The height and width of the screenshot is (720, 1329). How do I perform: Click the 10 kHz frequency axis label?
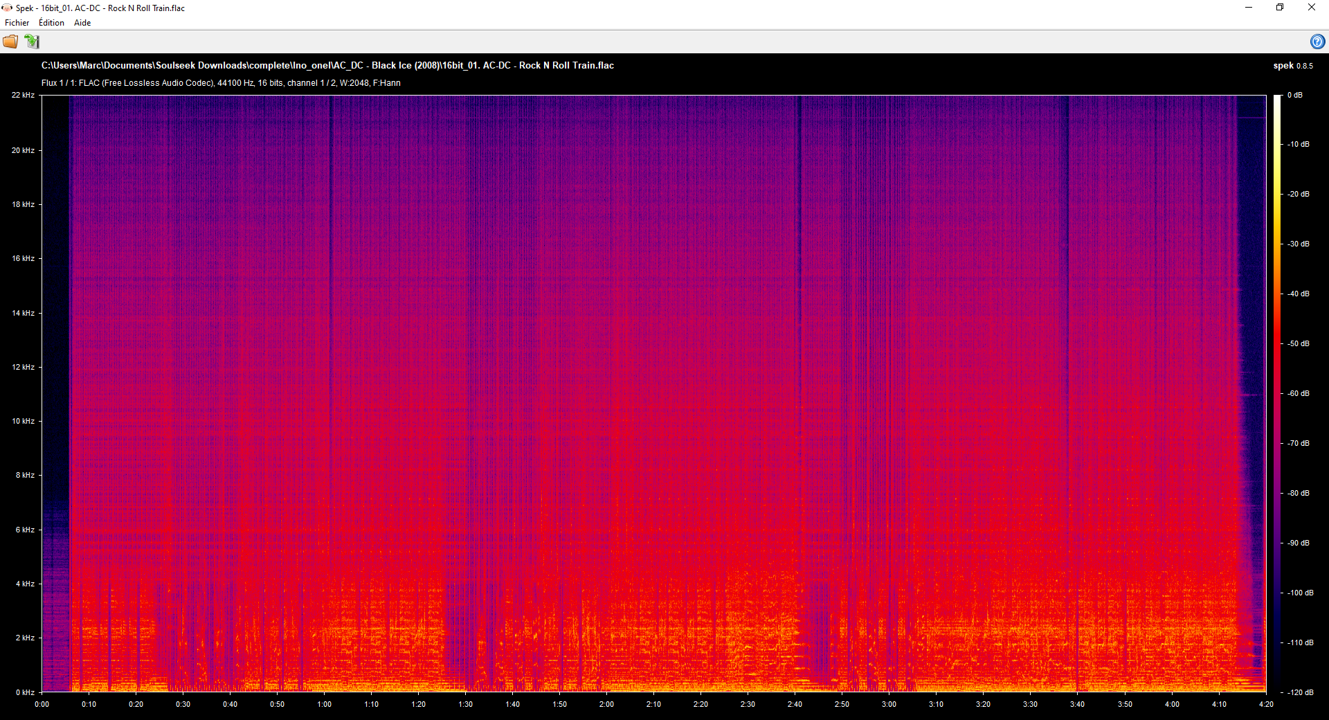tap(23, 421)
